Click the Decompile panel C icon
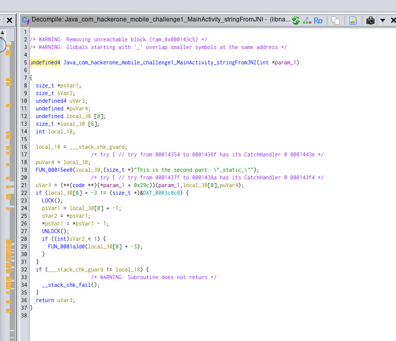This screenshot has width=396, height=341. [26, 20]
